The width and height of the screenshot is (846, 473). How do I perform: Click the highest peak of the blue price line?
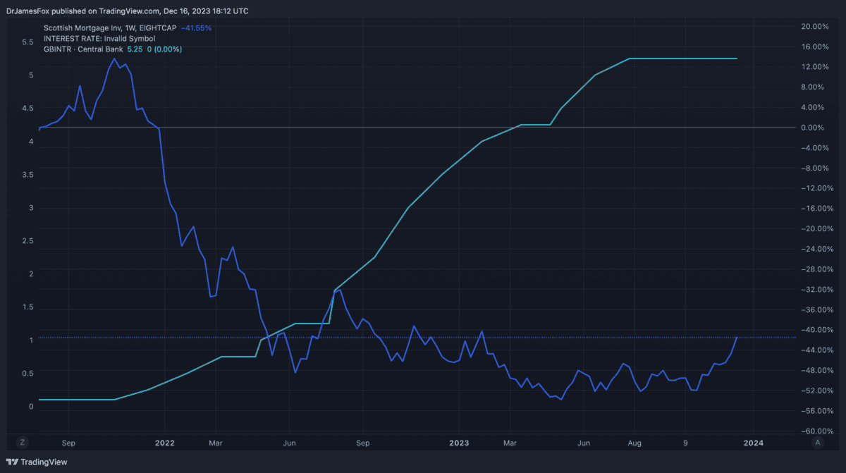(x=114, y=59)
